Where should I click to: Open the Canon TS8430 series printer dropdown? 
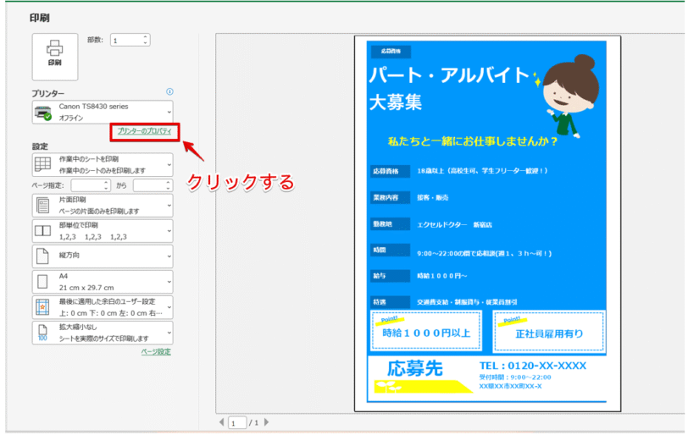point(103,113)
